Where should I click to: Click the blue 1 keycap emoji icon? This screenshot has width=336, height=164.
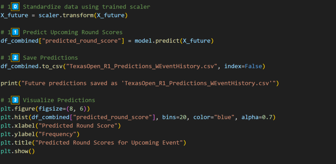(15, 32)
